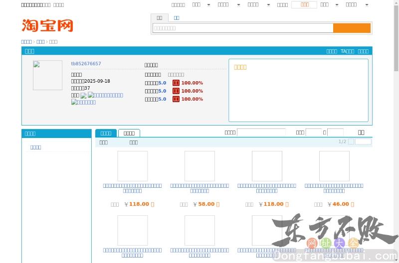Switch to the second tab above search box
Screen dimensions: 399x263
pyautogui.click(x=177, y=17)
